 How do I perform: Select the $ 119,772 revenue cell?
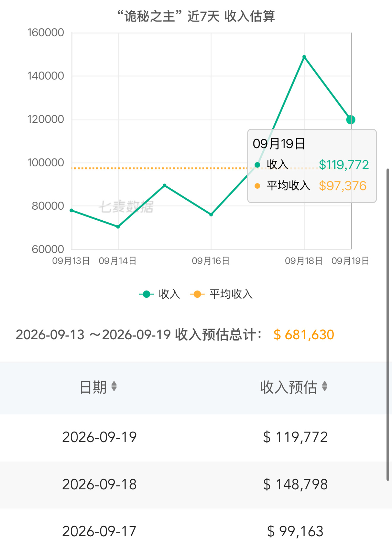click(295, 437)
